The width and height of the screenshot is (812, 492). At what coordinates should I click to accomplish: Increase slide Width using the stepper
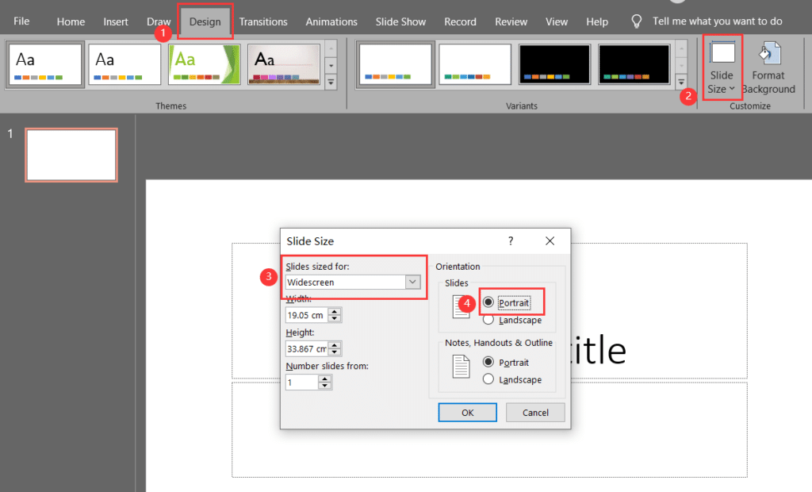334,312
